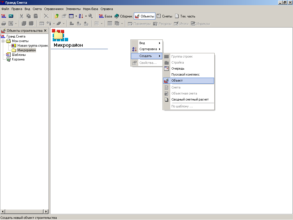The width and height of the screenshot is (293, 220).
Task: Click the go up one level folder icon
Action: pyautogui.click(x=57, y=16)
